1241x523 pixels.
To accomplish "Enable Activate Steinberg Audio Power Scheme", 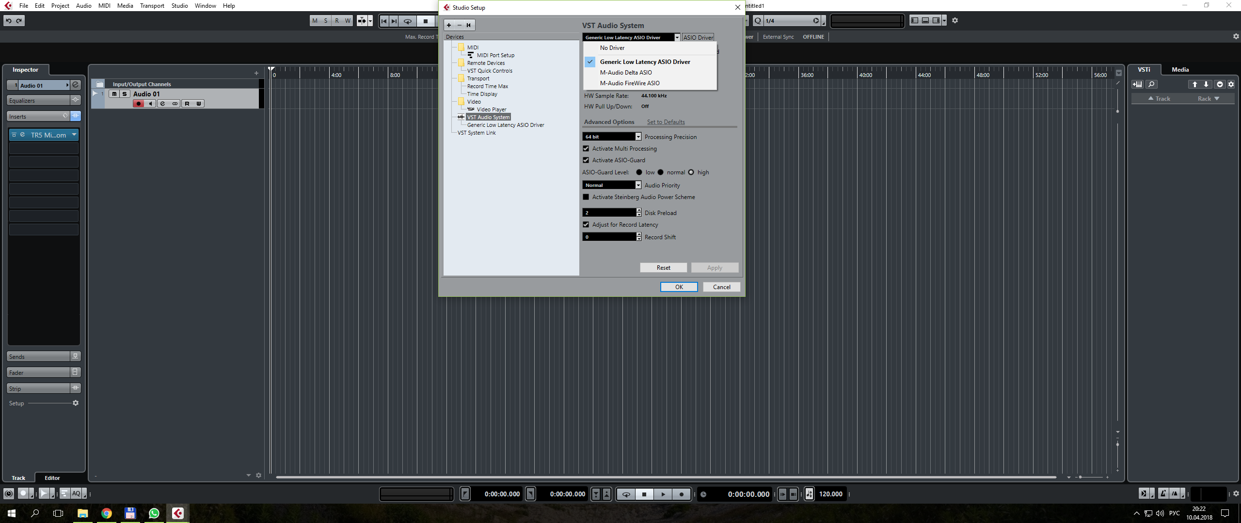I will point(586,197).
